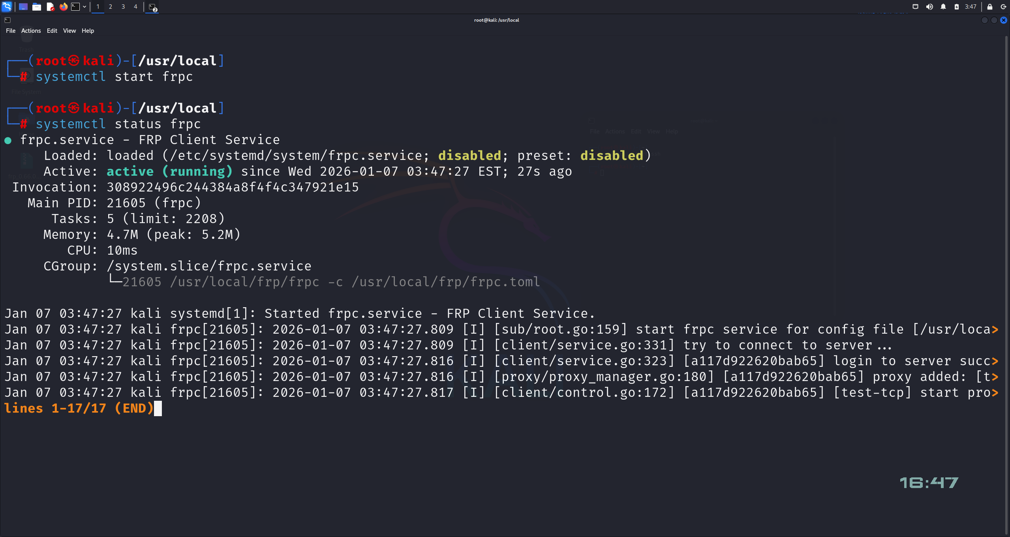Click the show desktop panel icon
Screen dimensions: 1010x537
coord(23,7)
